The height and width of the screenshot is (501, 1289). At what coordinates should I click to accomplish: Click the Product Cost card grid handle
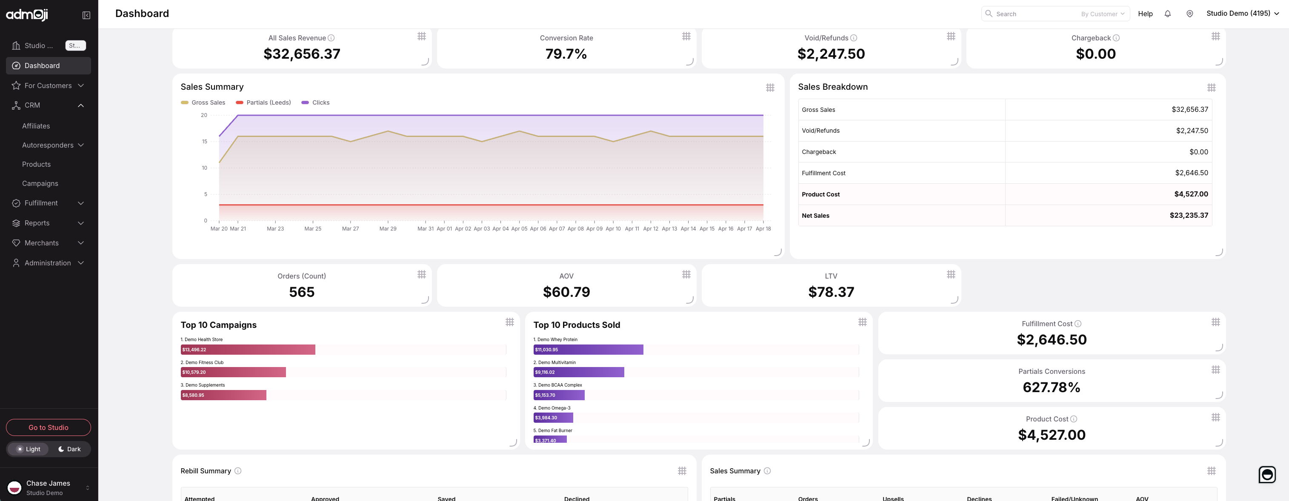[1216, 417]
